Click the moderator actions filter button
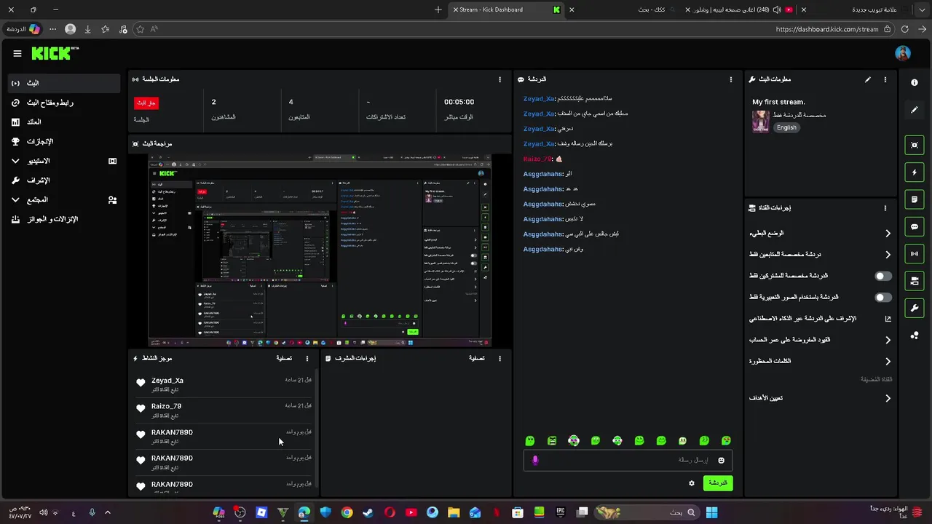932x524 pixels. (x=477, y=358)
